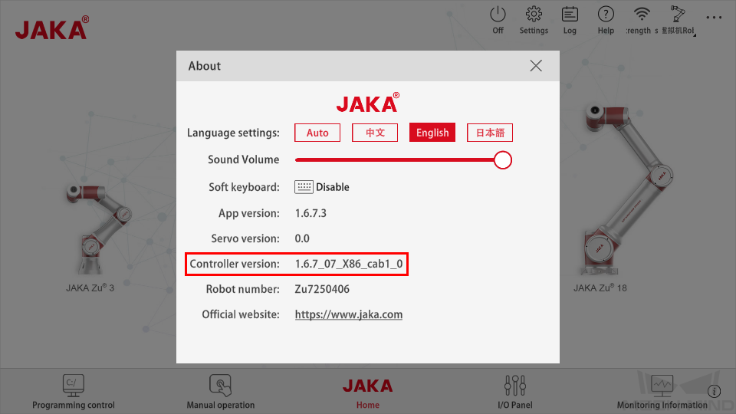Click the JAKA logo inside About dialog
Image resolution: width=736 pixels, height=414 pixels.
[x=367, y=103]
